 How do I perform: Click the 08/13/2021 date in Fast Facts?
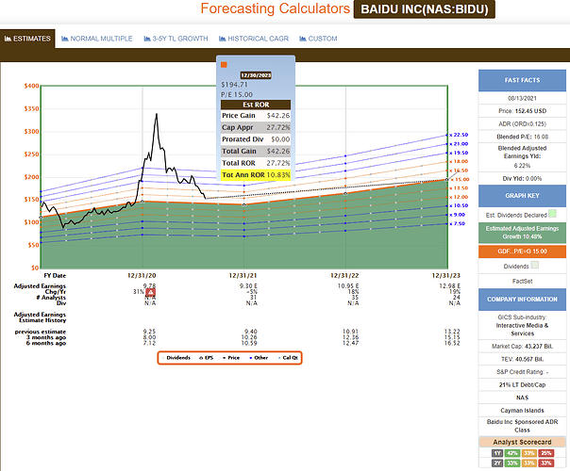(x=522, y=98)
